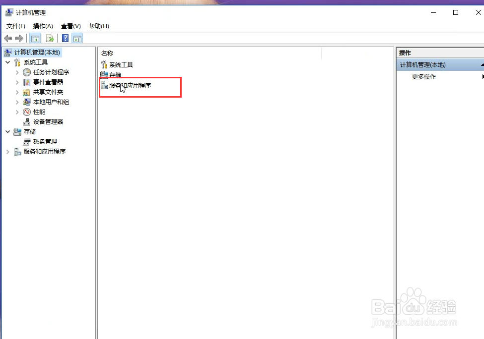Open the 更多操作 submenu arrow

pos(483,76)
